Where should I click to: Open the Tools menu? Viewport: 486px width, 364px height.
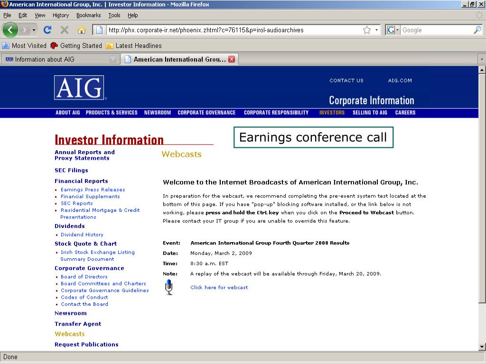pyautogui.click(x=114, y=15)
